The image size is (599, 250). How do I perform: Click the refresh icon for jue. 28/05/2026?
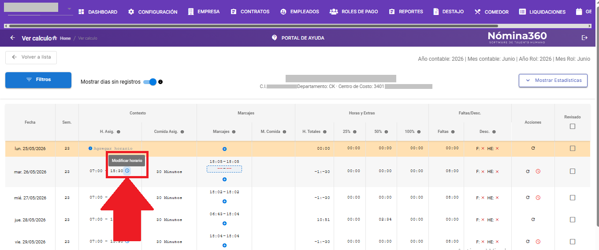[533, 219]
